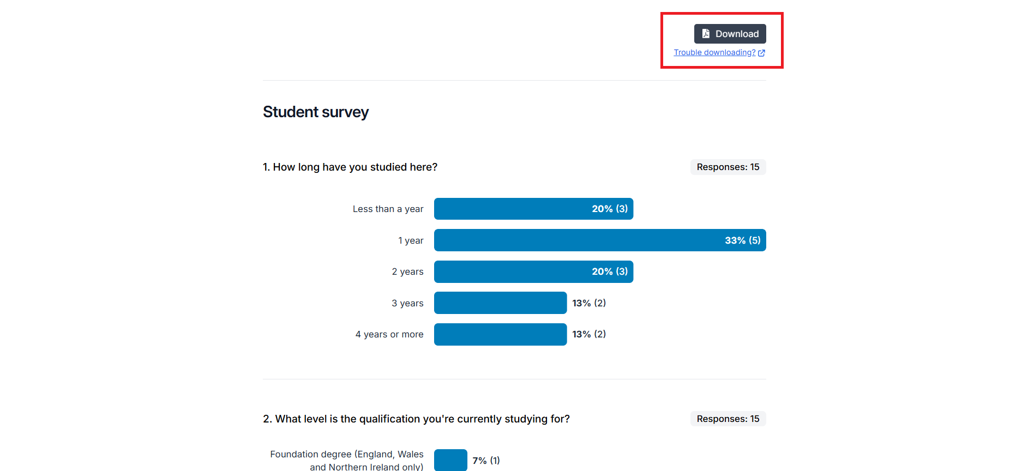
Task: Click the PDF file icon in Download
Action: (x=706, y=34)
